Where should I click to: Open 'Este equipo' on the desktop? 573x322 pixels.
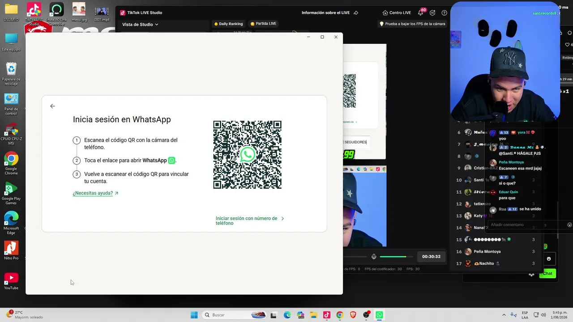(11, 42)
